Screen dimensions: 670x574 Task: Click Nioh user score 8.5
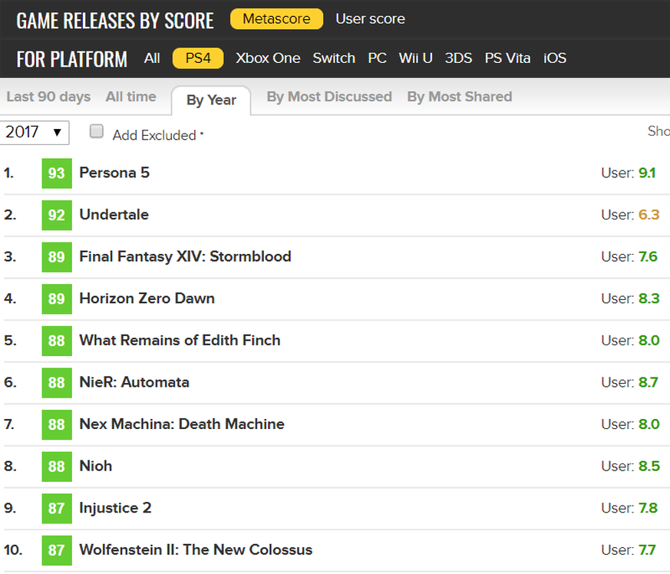click(x=649, y=466)
